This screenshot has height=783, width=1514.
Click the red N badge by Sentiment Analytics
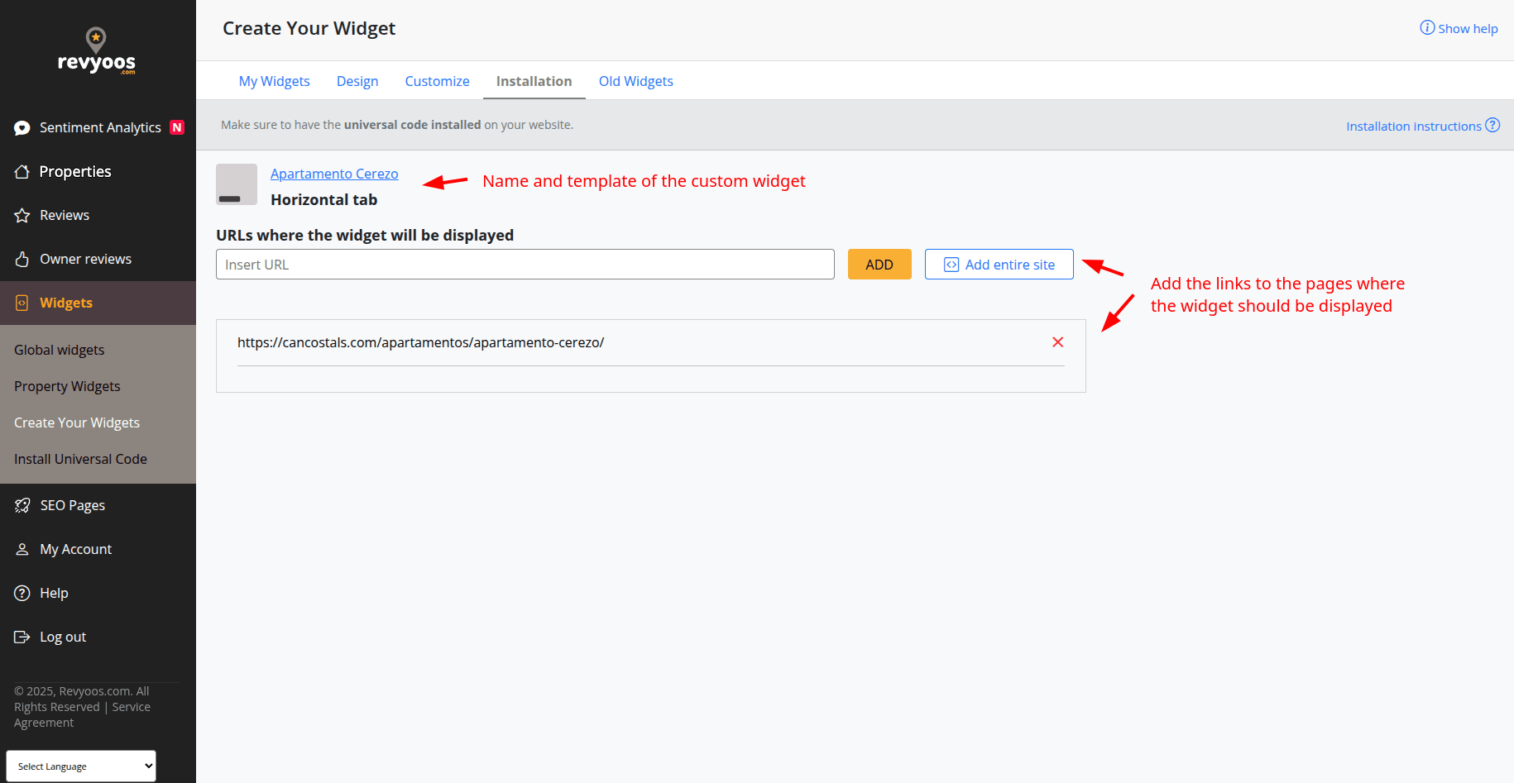click(x=177, y=127)
